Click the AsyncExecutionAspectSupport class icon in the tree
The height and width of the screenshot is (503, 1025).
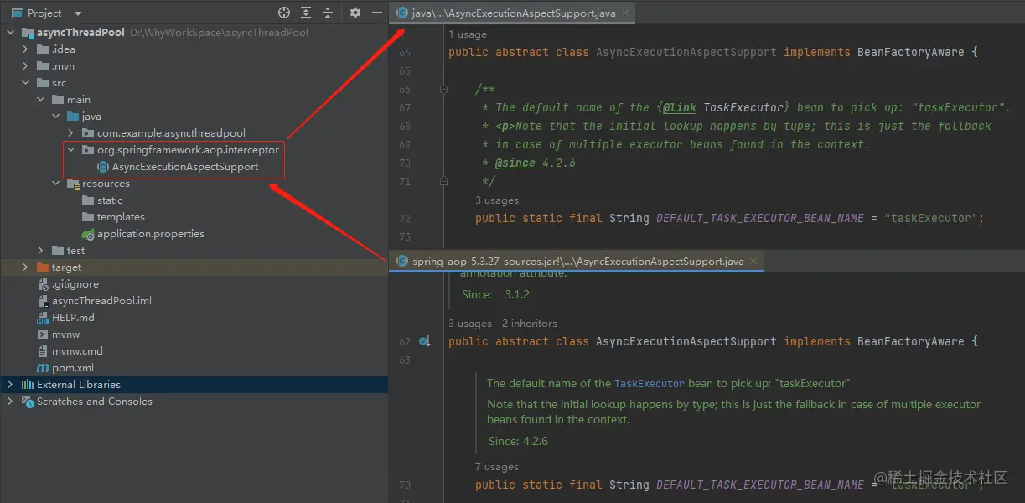103,167
